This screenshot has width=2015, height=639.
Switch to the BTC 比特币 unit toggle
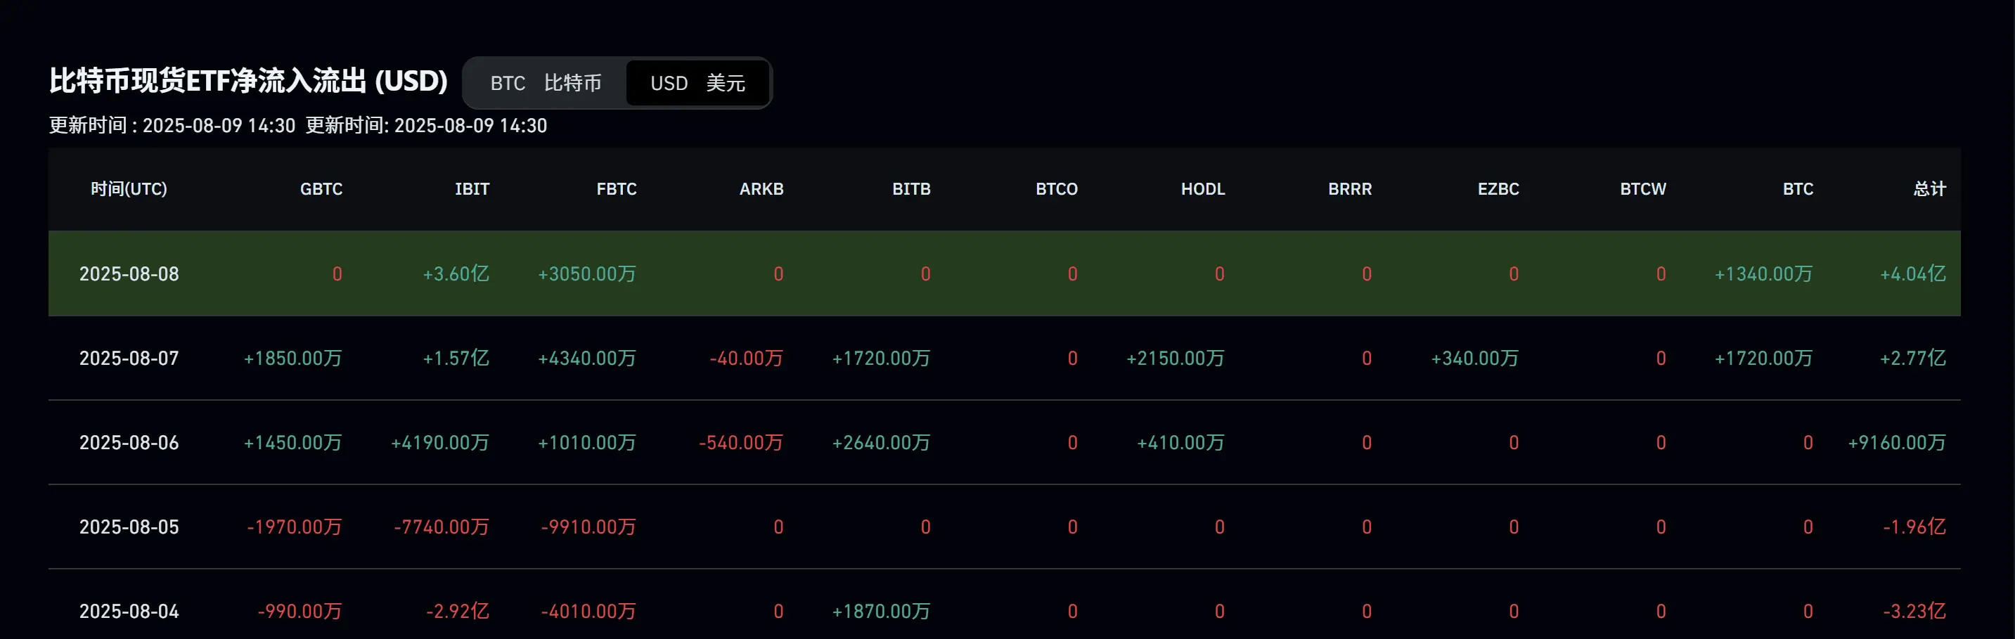[x=546, y=83]
